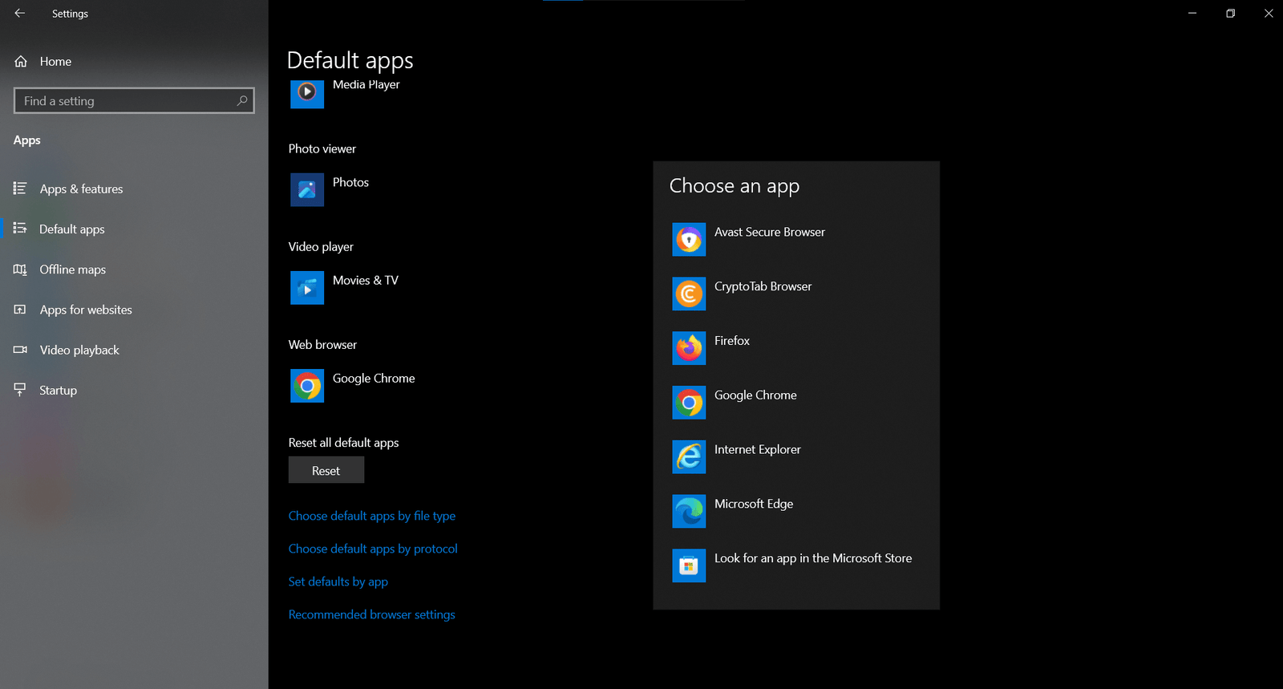Click the Apps for websites sidebar icon
1283x689 pixels.
tap(20, 310)
